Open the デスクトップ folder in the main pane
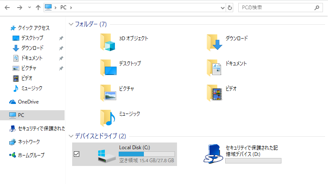The width and height of the screenshot is (328, 184). 108,67
